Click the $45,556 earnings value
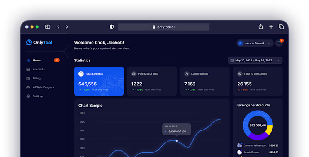Image resolution: width=309 pixels, height=157 pixels. coord(88,84)
